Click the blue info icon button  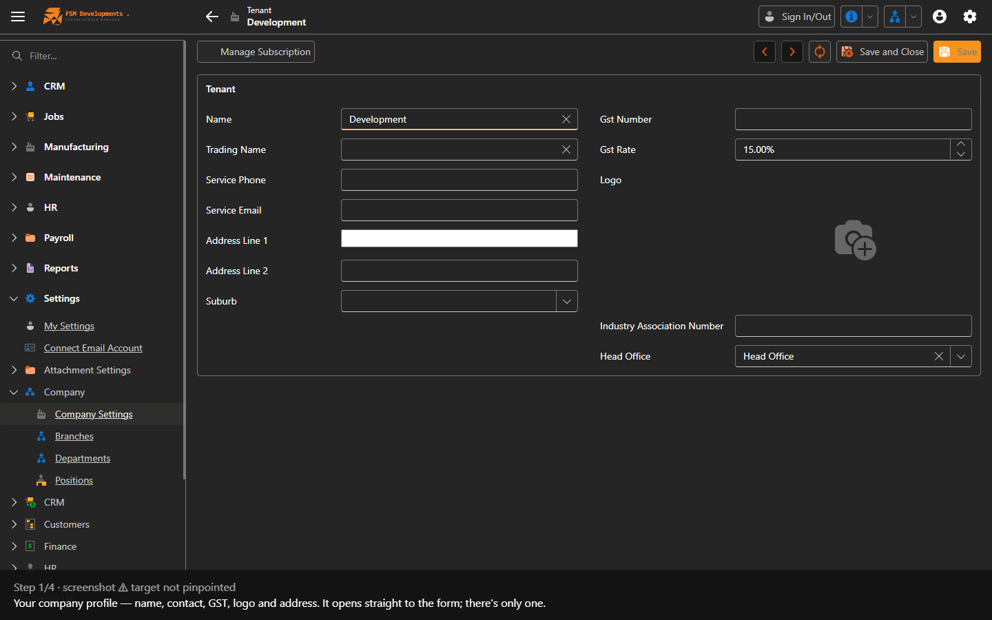(x=851, y=17)
